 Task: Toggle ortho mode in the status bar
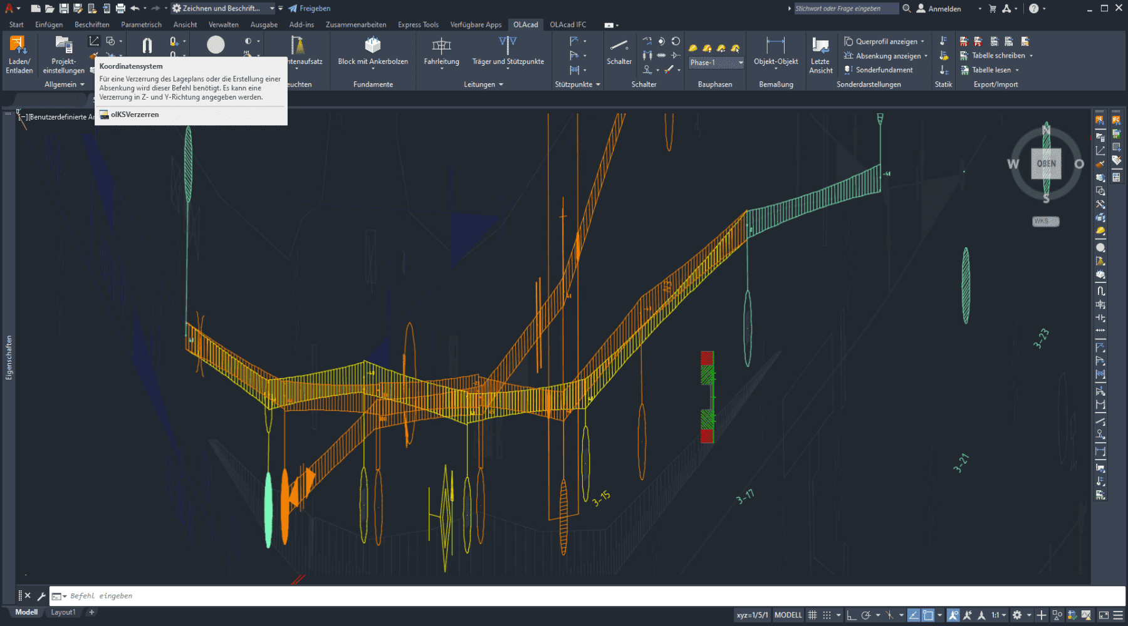852,615
